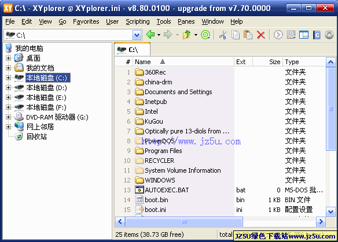The height and width of the screenshot is (242, 338).
Task: Expand the Desktop (桌面) tree node
Action: 8,58
